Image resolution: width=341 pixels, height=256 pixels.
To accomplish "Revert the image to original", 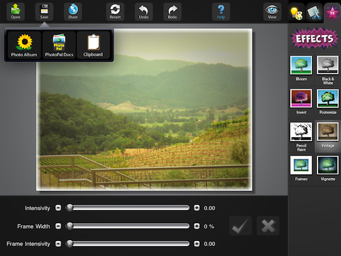I will point(115,12).
